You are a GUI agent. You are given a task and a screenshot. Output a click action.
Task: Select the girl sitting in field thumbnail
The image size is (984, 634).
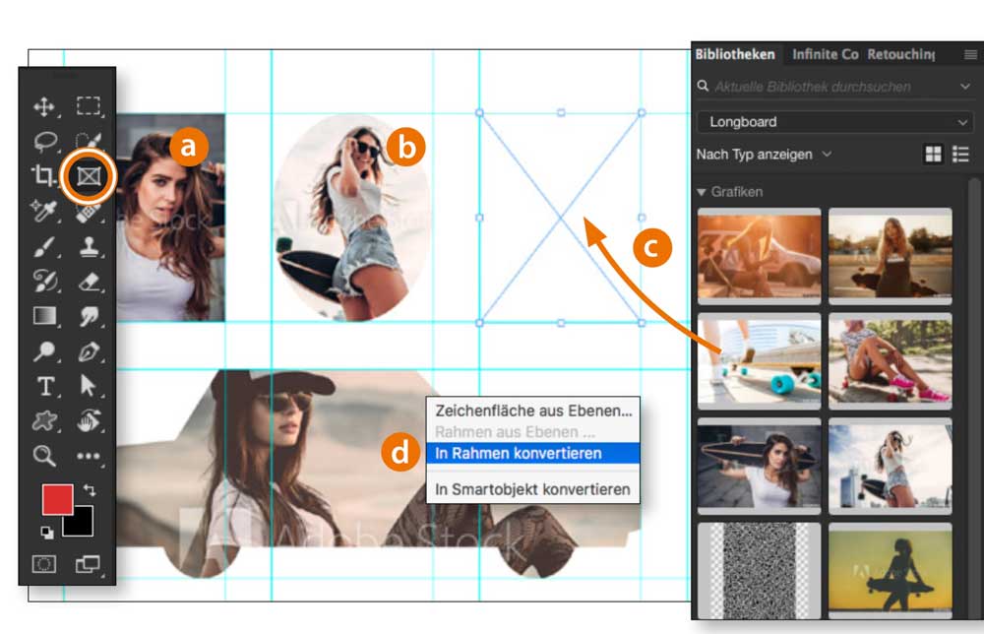(891, 256)
